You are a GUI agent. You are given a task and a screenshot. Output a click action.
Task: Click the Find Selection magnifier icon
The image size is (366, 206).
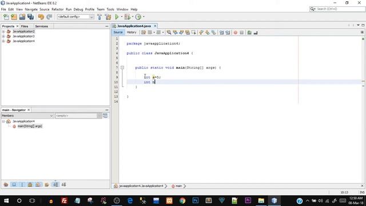coord(169,33)
